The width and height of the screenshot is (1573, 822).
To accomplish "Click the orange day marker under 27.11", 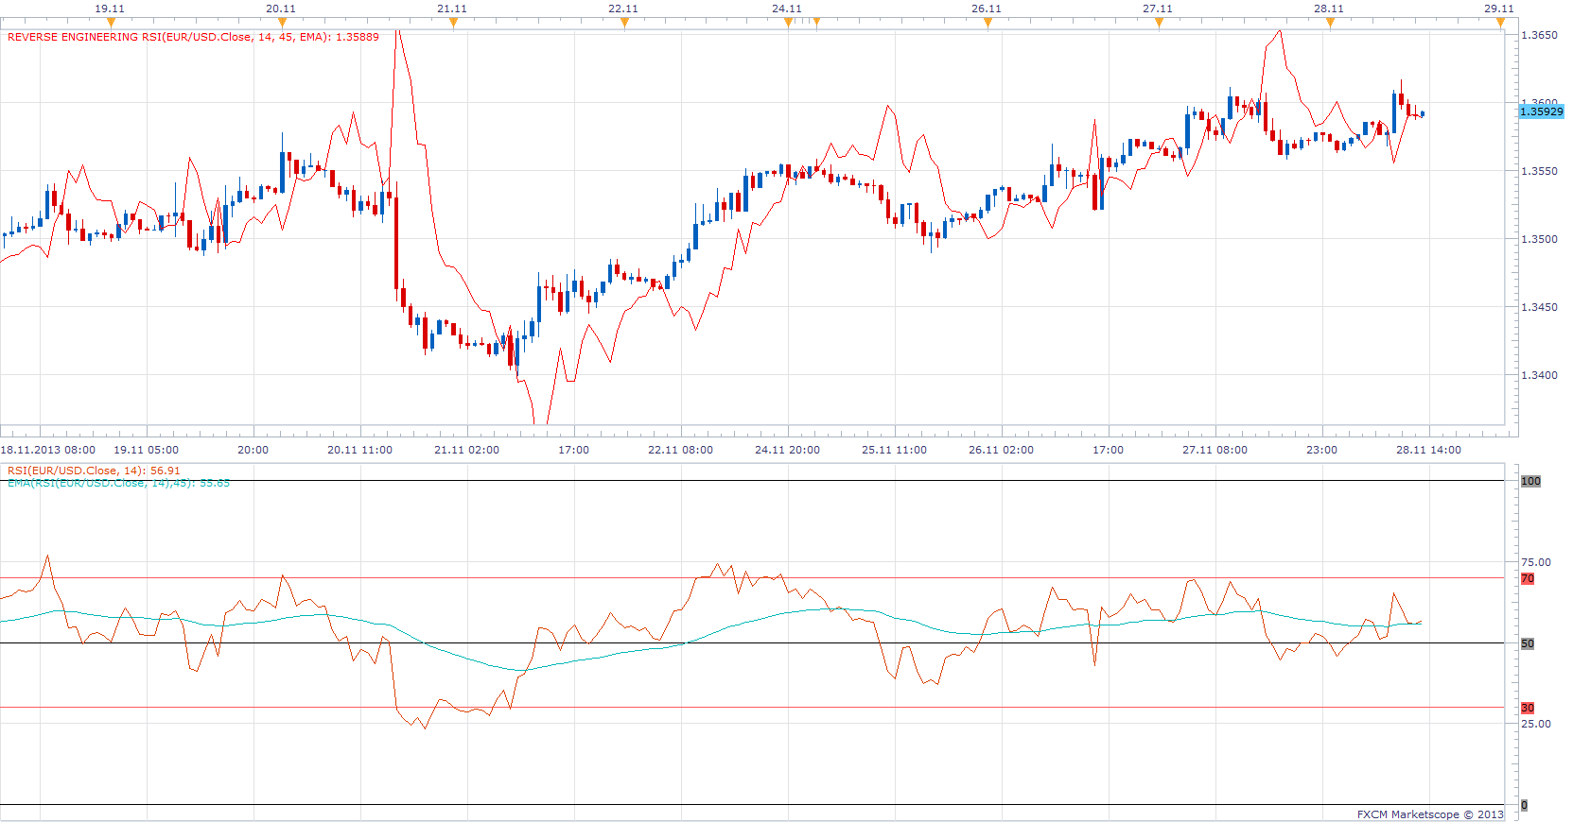I will [1159, 23].
